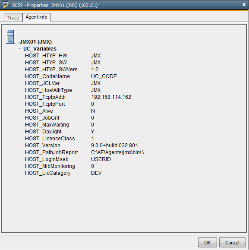Viewport: 249px width, 250px height.
Task: Click the OK button
Action: coord(207,243)
